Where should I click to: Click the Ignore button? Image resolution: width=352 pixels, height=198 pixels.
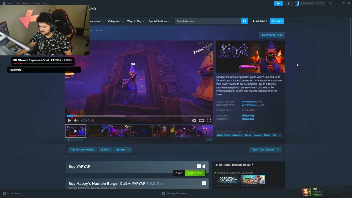coord(120,150)
